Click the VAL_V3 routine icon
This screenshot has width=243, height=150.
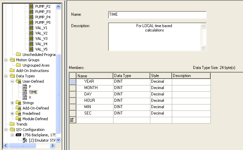(x=31, y=39)
